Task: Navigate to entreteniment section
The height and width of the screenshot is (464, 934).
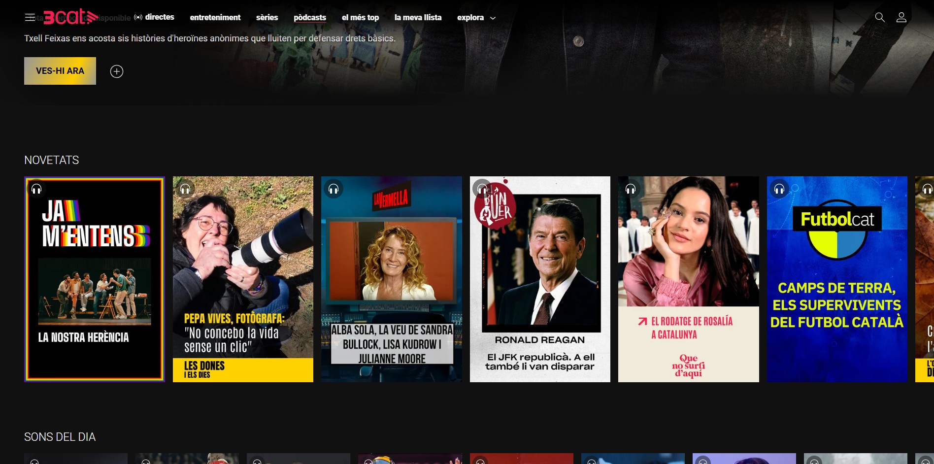Action: tap(215, 18)
